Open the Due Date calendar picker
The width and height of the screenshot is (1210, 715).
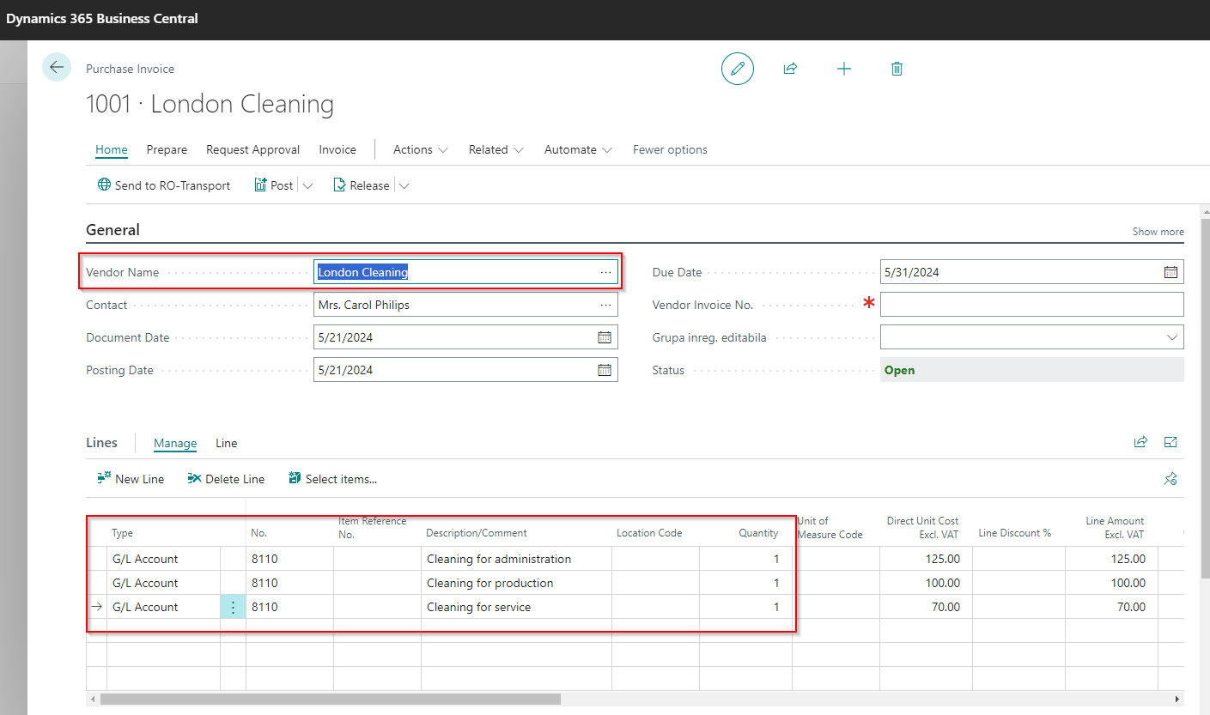pyautogui.click(x=1171, y=272)
